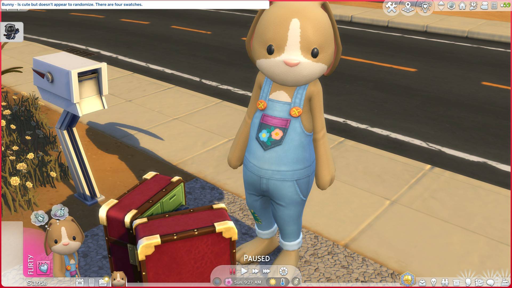The image size is (512, 288).
Task: Open the hooded reaper mod icon
Action: [x=12, y=32]
